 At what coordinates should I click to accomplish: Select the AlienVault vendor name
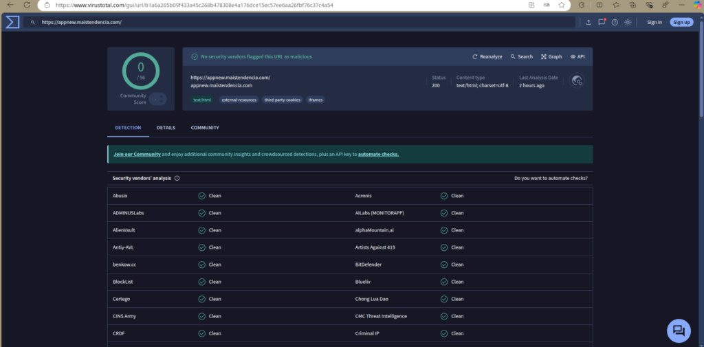(124, 230)
